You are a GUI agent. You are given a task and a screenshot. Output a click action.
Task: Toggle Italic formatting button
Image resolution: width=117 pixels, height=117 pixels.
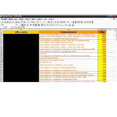click(25, 25)
